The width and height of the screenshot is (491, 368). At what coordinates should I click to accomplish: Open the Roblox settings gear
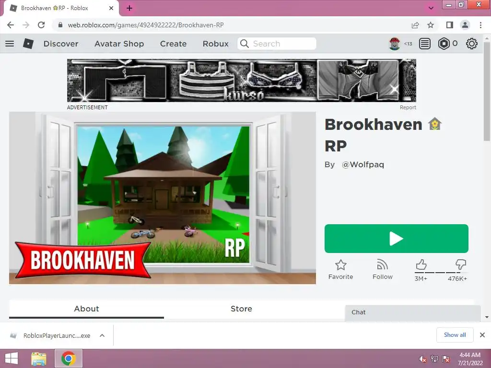pyautogui.click(x=472, y=44)
